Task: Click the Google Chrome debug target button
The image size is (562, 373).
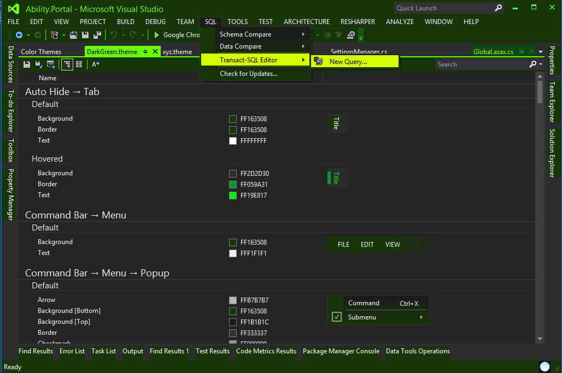Action: [177, 35]
